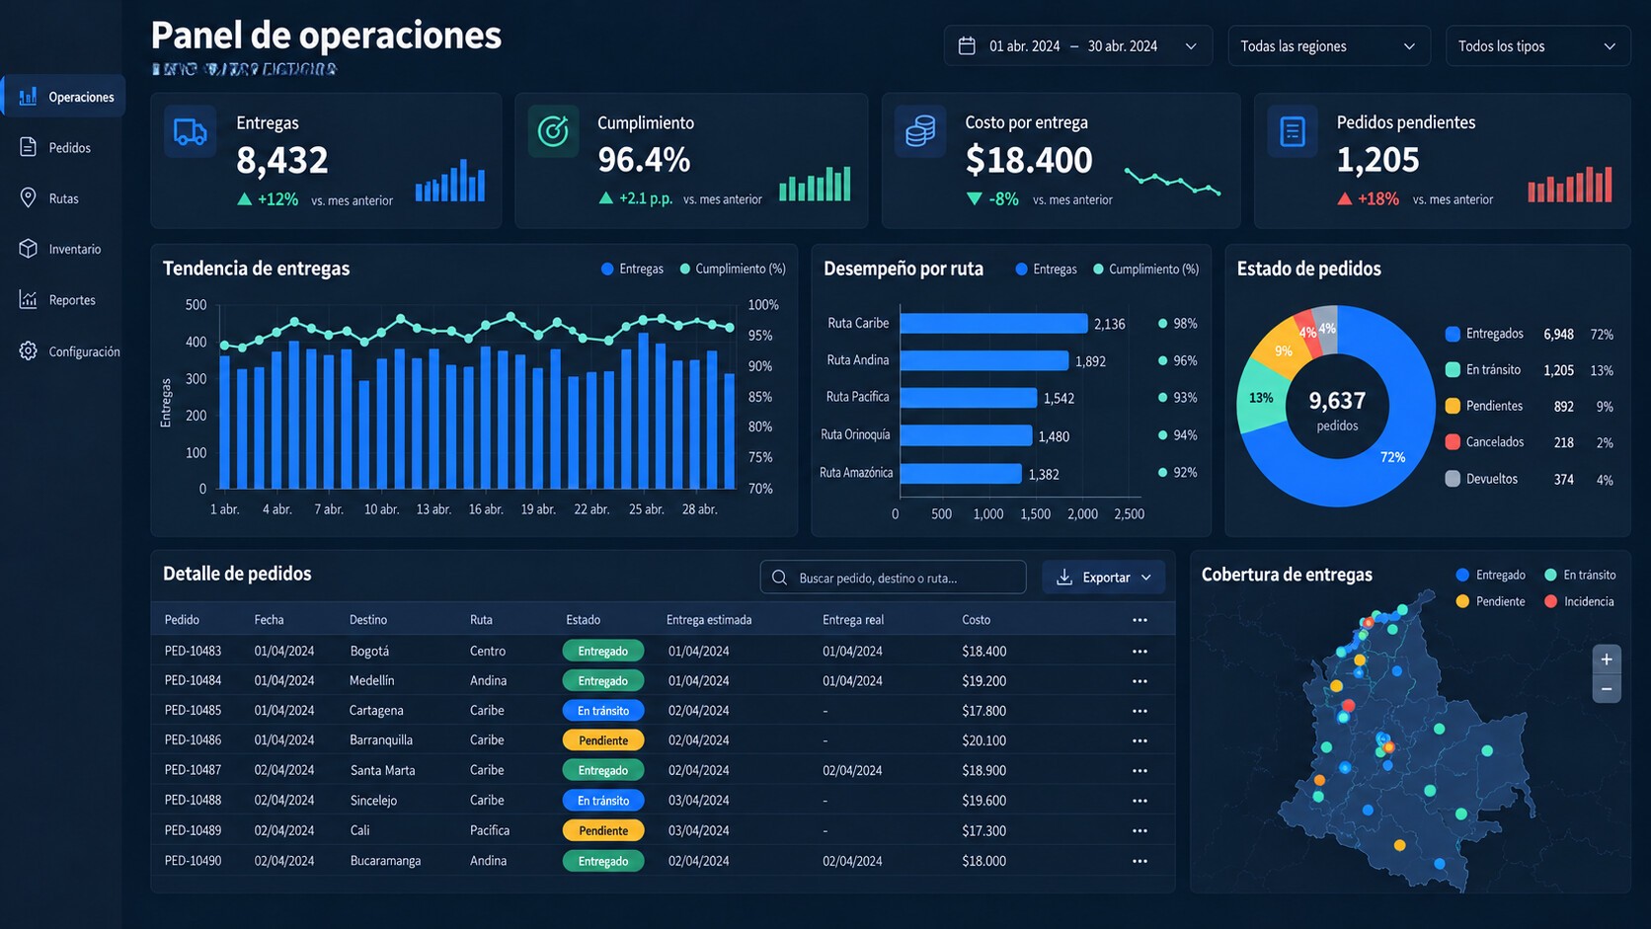Click the En tránsito badge for PED-10488
Viewport: 1651px width, 929px height.
click(x=603, y=801)
